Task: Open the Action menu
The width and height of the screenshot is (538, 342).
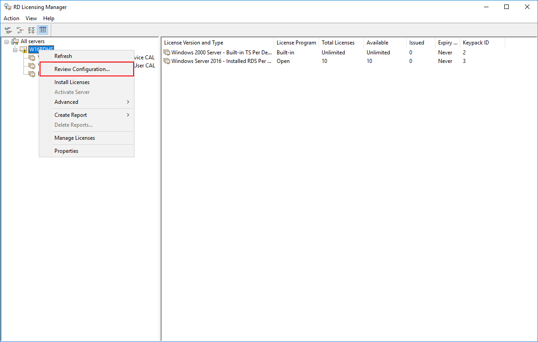Action: [x=11, y=18]
